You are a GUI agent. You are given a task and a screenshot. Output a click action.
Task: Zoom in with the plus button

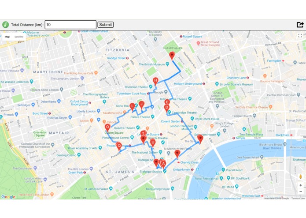[x=301, y=185]
